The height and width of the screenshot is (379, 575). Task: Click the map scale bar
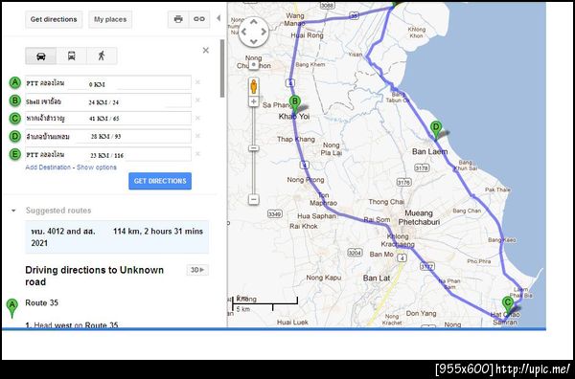tap(264, 304)
